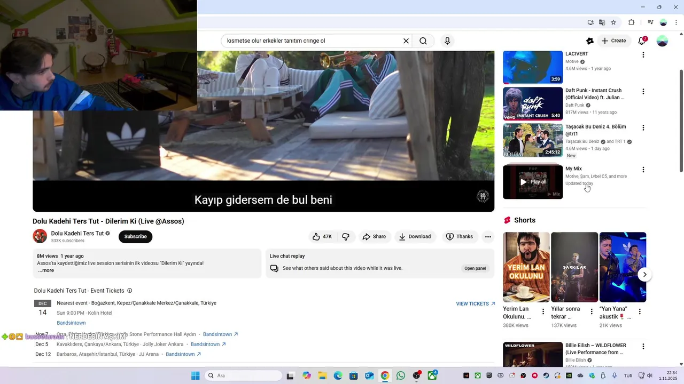Open Bandsintown link under Kolin Hotel
The height and width of the screenshot is (384, 684).
tap(71, 323)
